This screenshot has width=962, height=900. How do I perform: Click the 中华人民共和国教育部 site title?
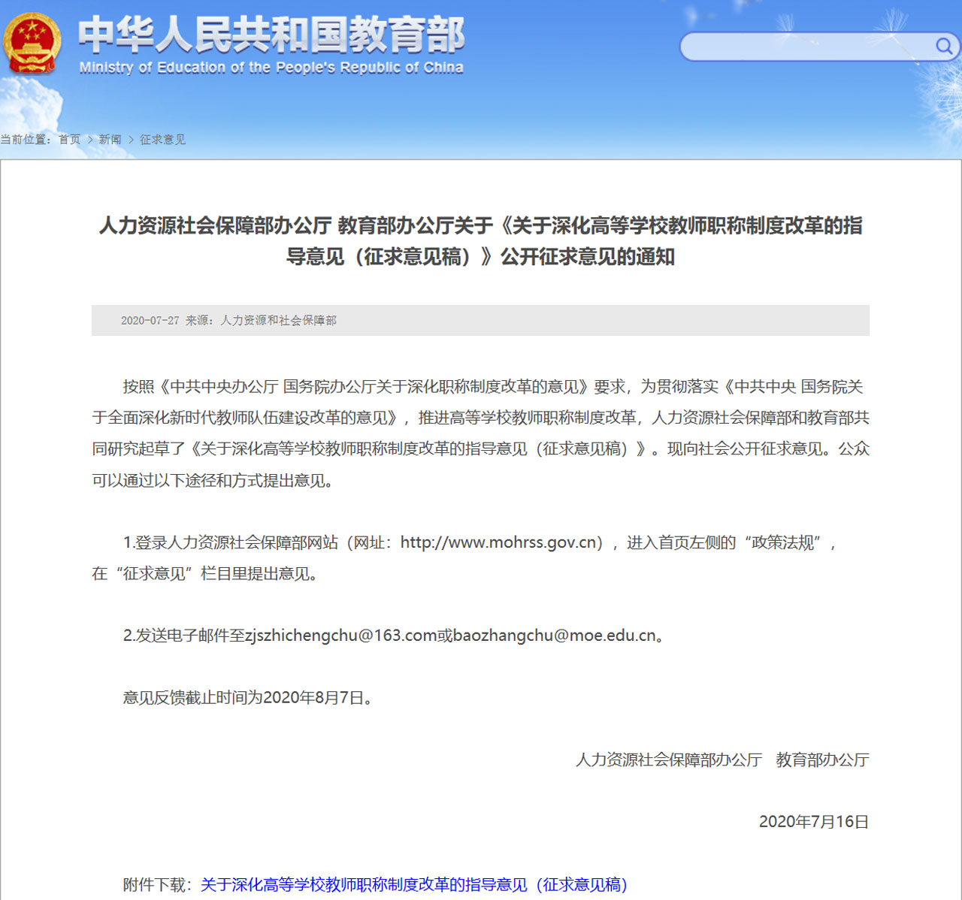tap(272, 35)
